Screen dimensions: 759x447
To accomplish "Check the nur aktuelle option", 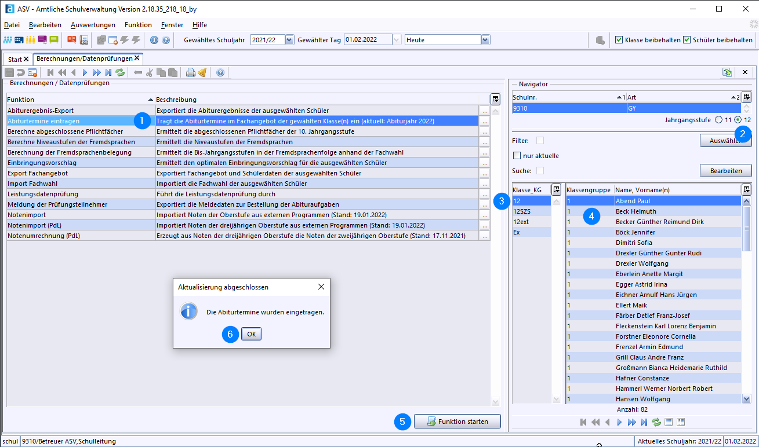I will click(517, 156).
